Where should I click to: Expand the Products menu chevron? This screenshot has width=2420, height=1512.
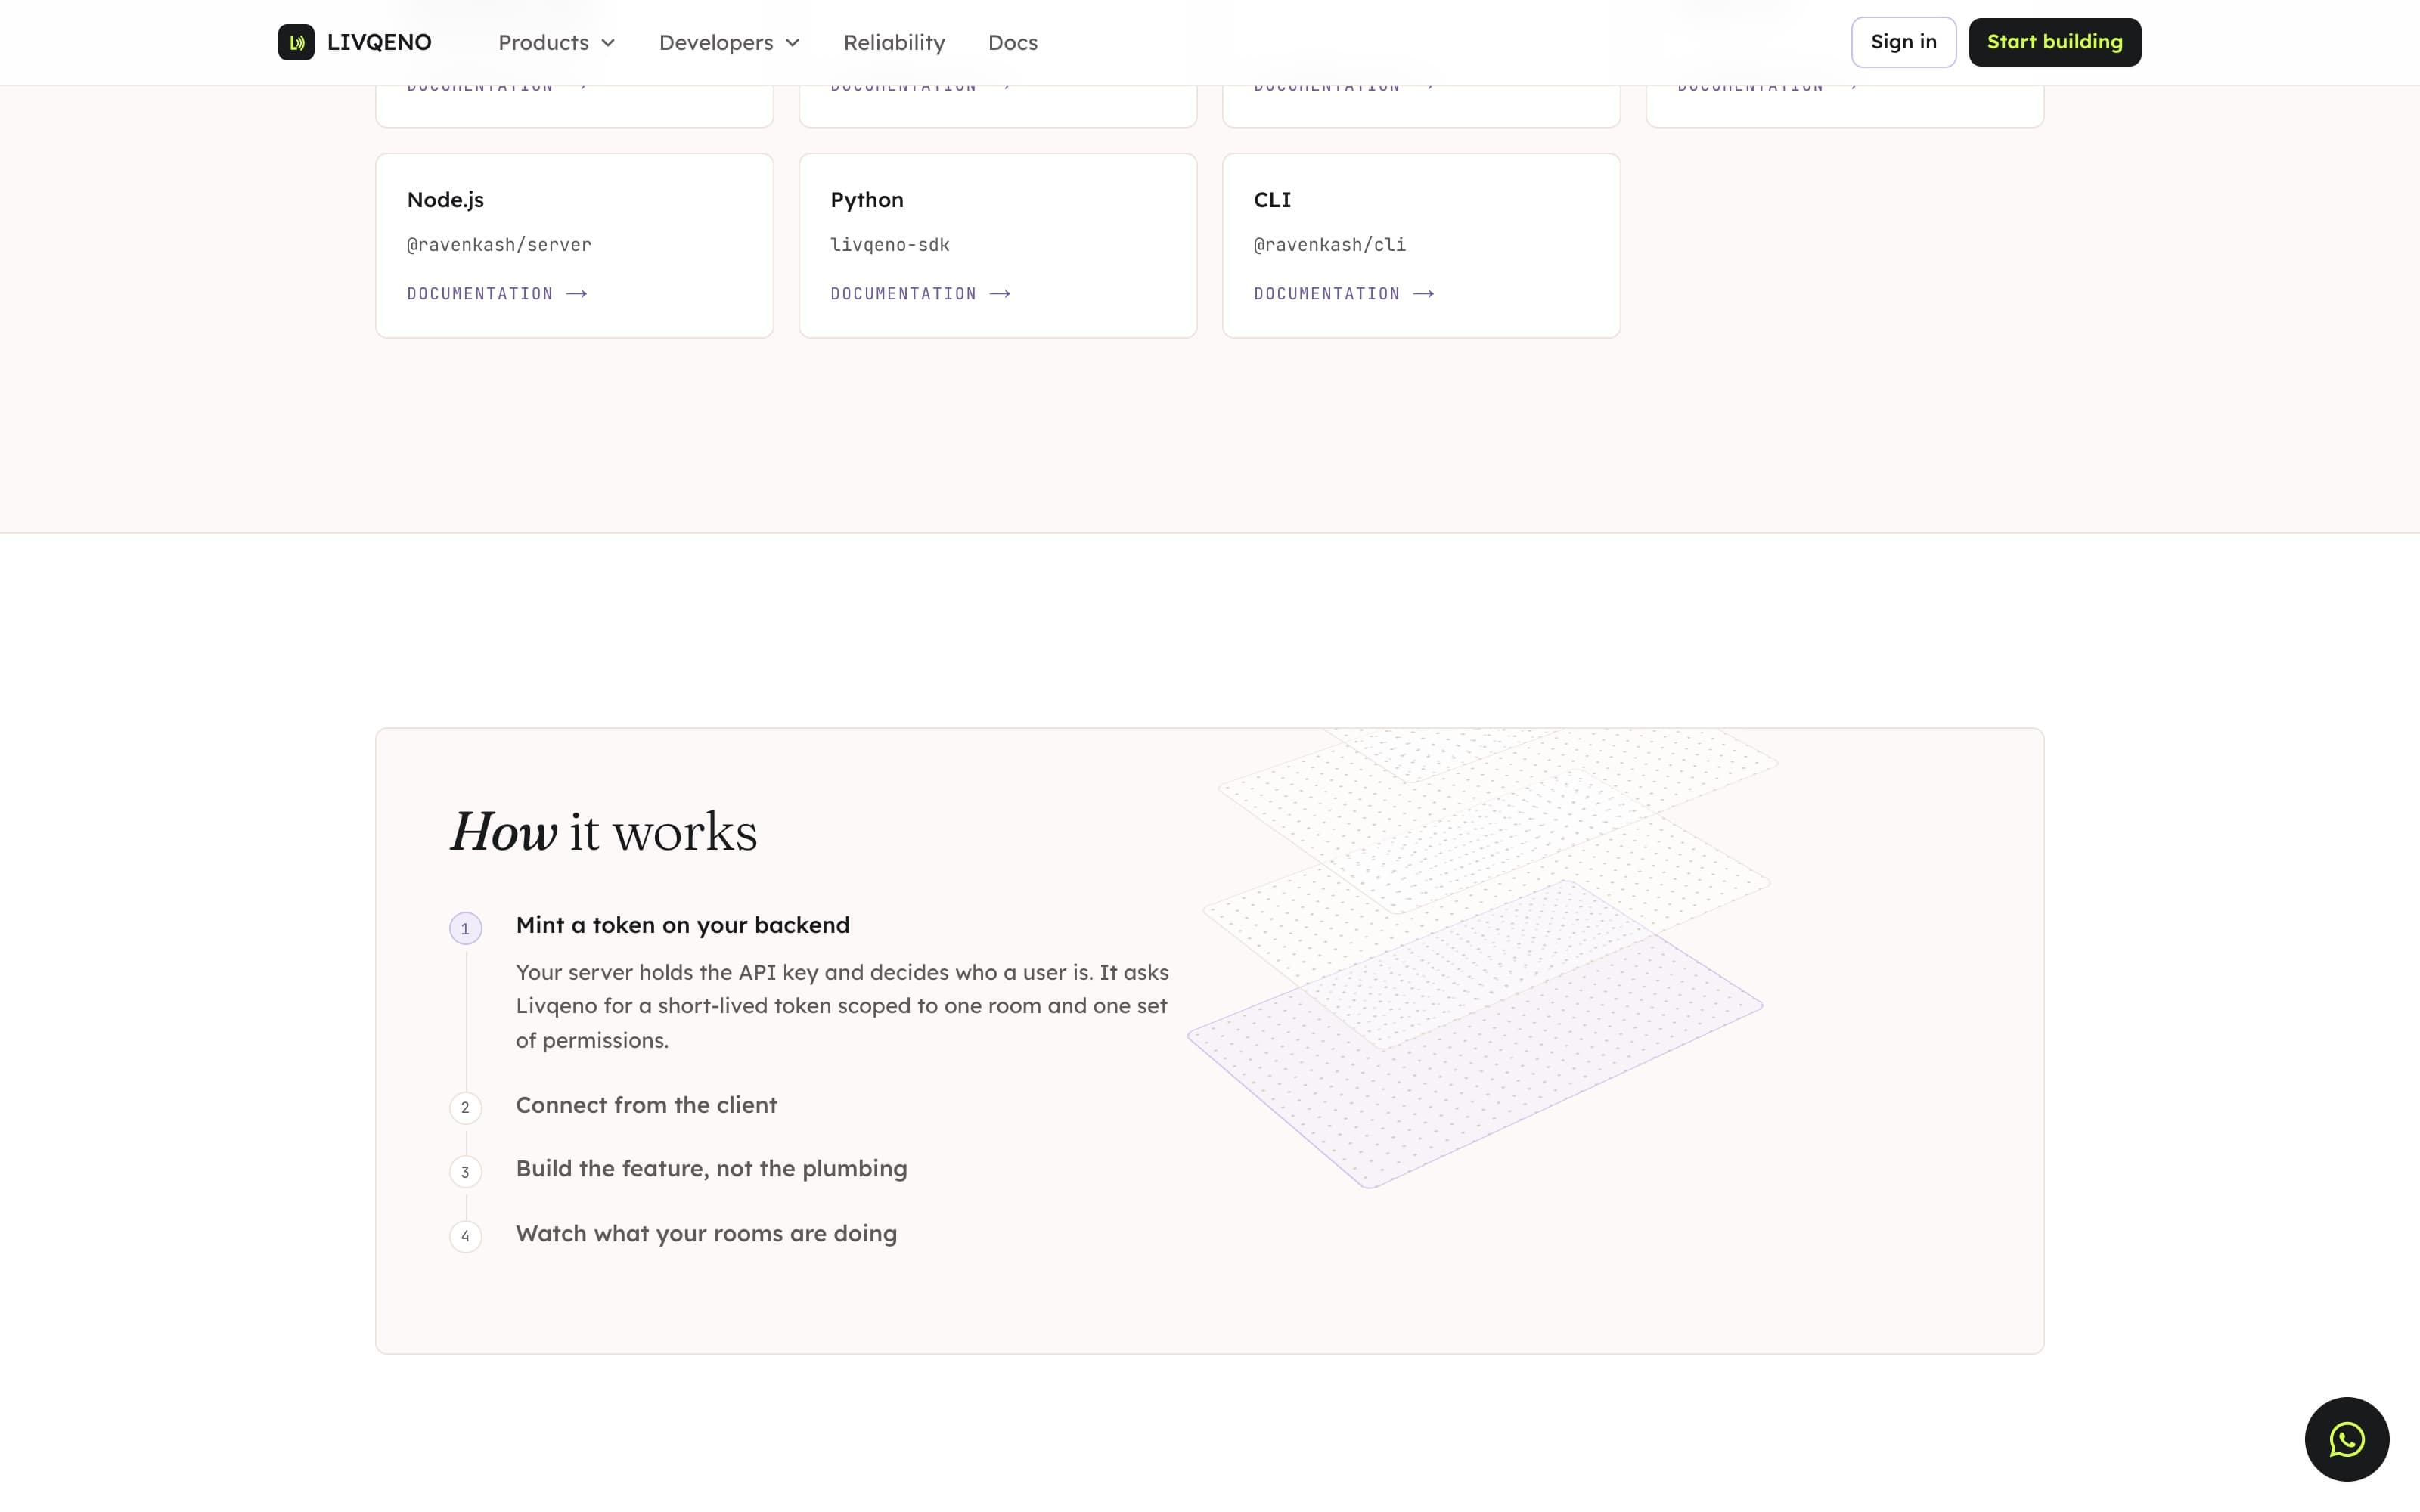click(608, 43)
